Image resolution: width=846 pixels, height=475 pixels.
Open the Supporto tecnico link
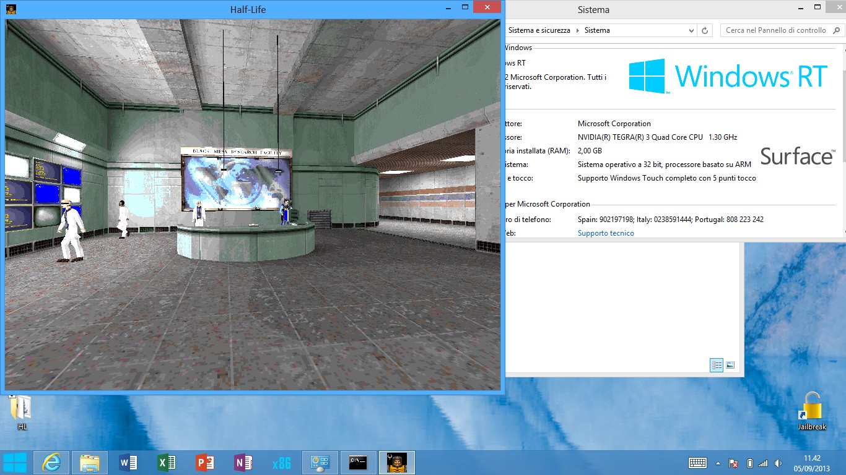click(x=606, y=233)
